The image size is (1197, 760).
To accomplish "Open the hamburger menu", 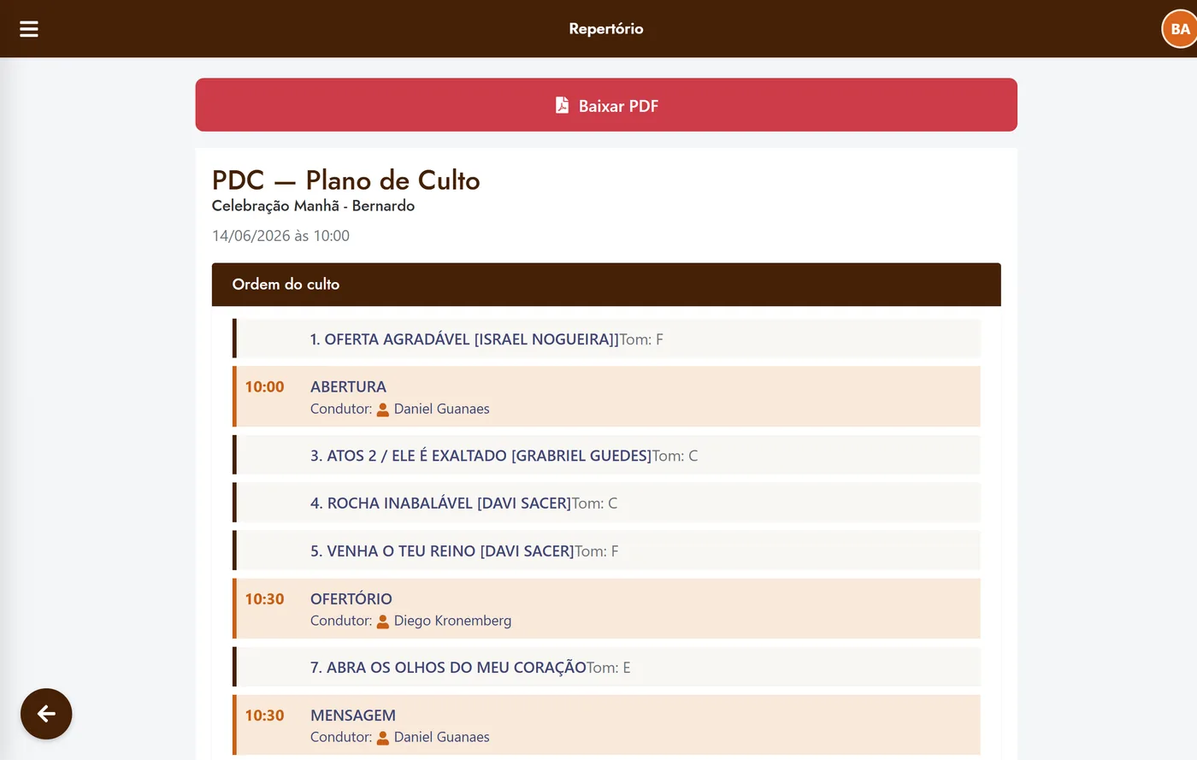I will tap(29, 29).
